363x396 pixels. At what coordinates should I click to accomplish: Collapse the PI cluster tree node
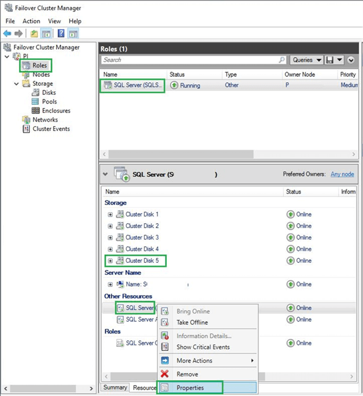pos(7,56)
